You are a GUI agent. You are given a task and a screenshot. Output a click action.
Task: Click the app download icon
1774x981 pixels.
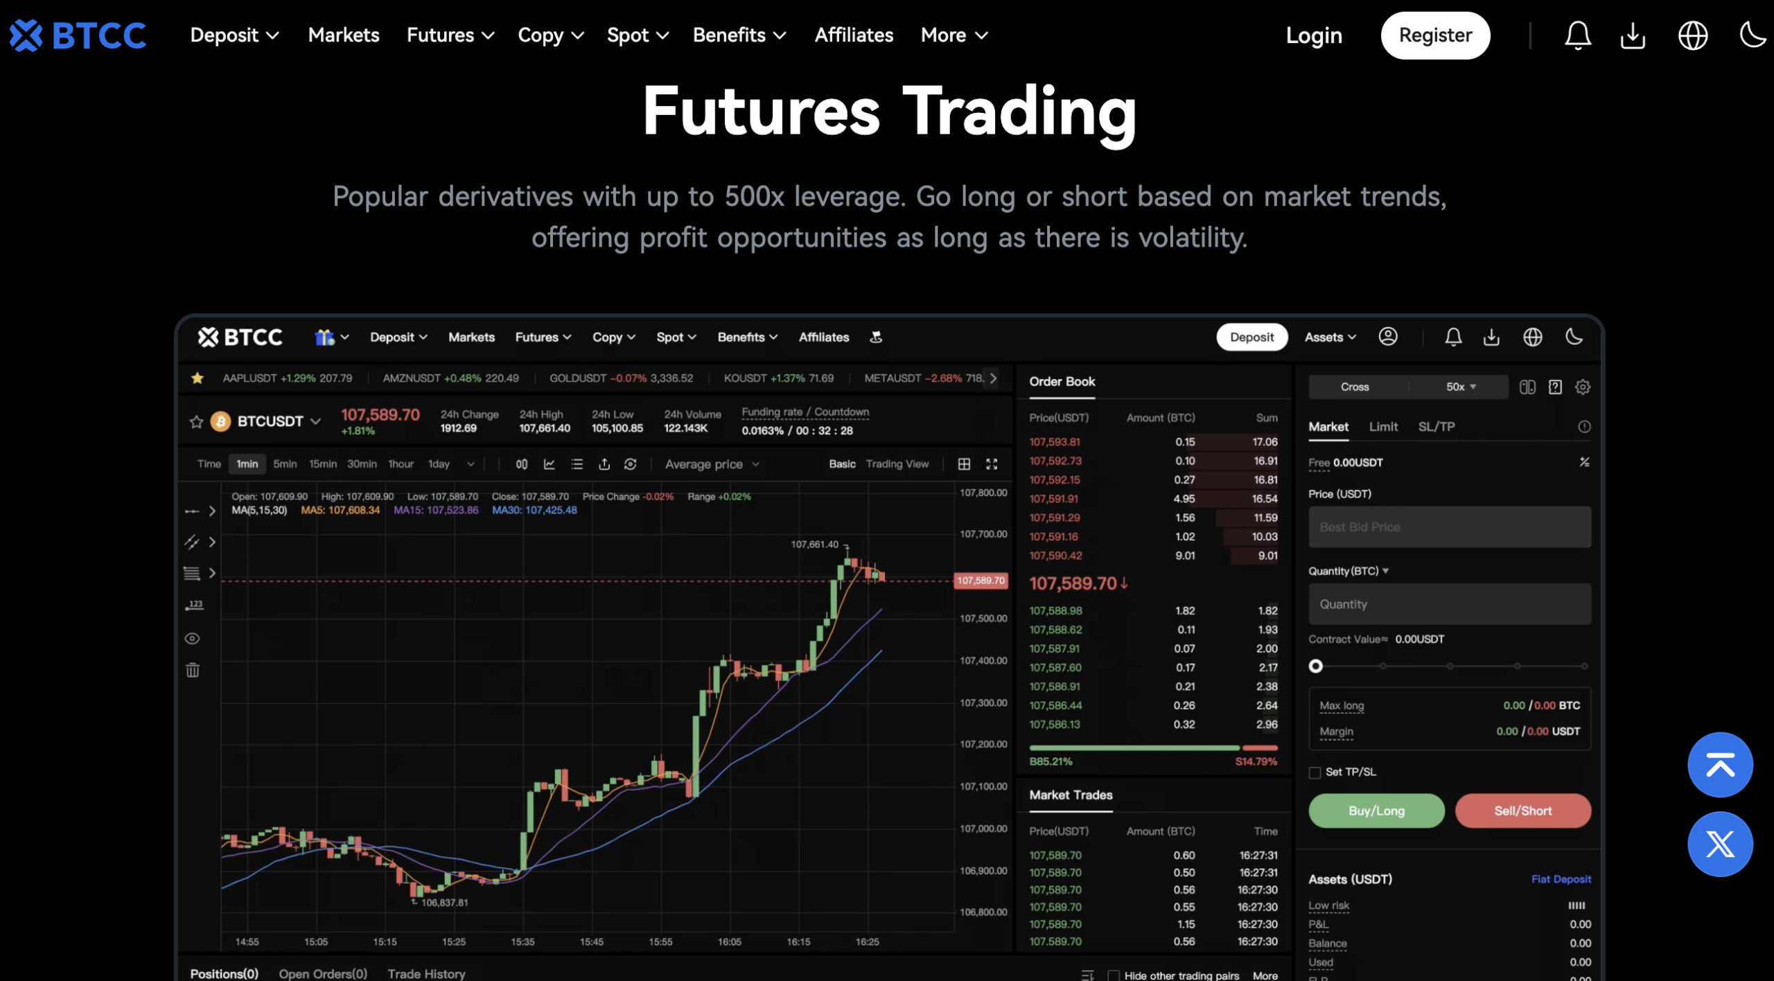[x=1633, y=35]
